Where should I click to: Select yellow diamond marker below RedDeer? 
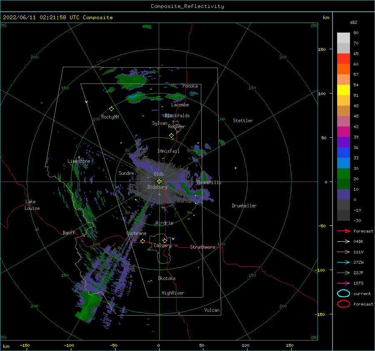[171, 136]
